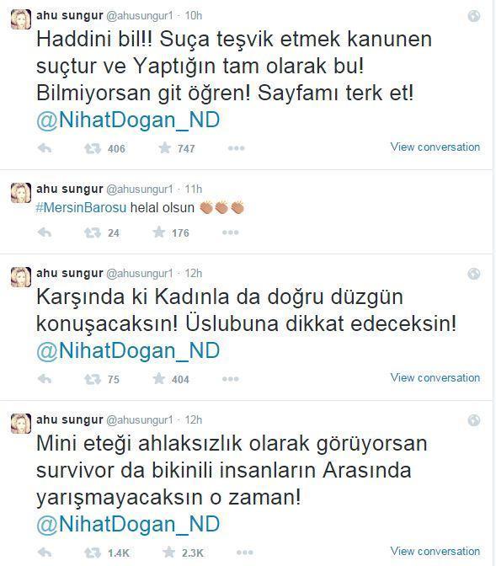Open ahu sungur avatar on the 11h tweet
The image size is (496, 566).
pos(21,193)
